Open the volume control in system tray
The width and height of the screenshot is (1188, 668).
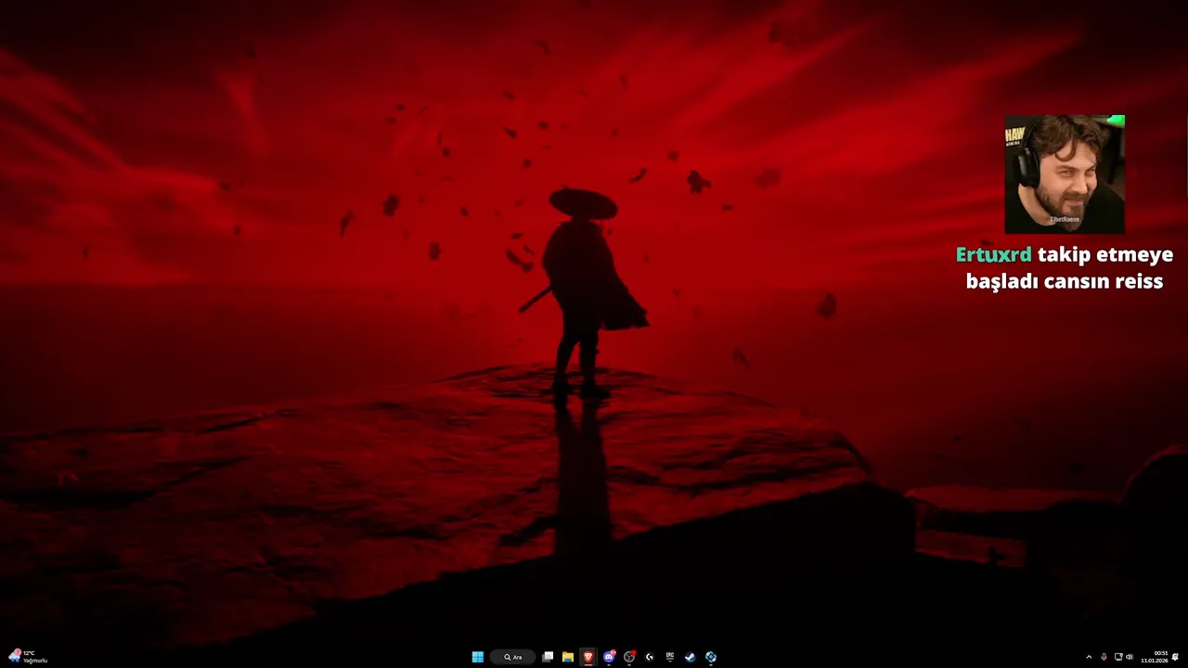[1130, 657]
